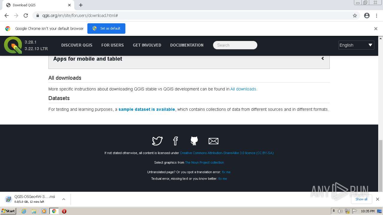Click the network tray icon
The height and width of the screenshot is (215, 383).
(x=347, y=211)
